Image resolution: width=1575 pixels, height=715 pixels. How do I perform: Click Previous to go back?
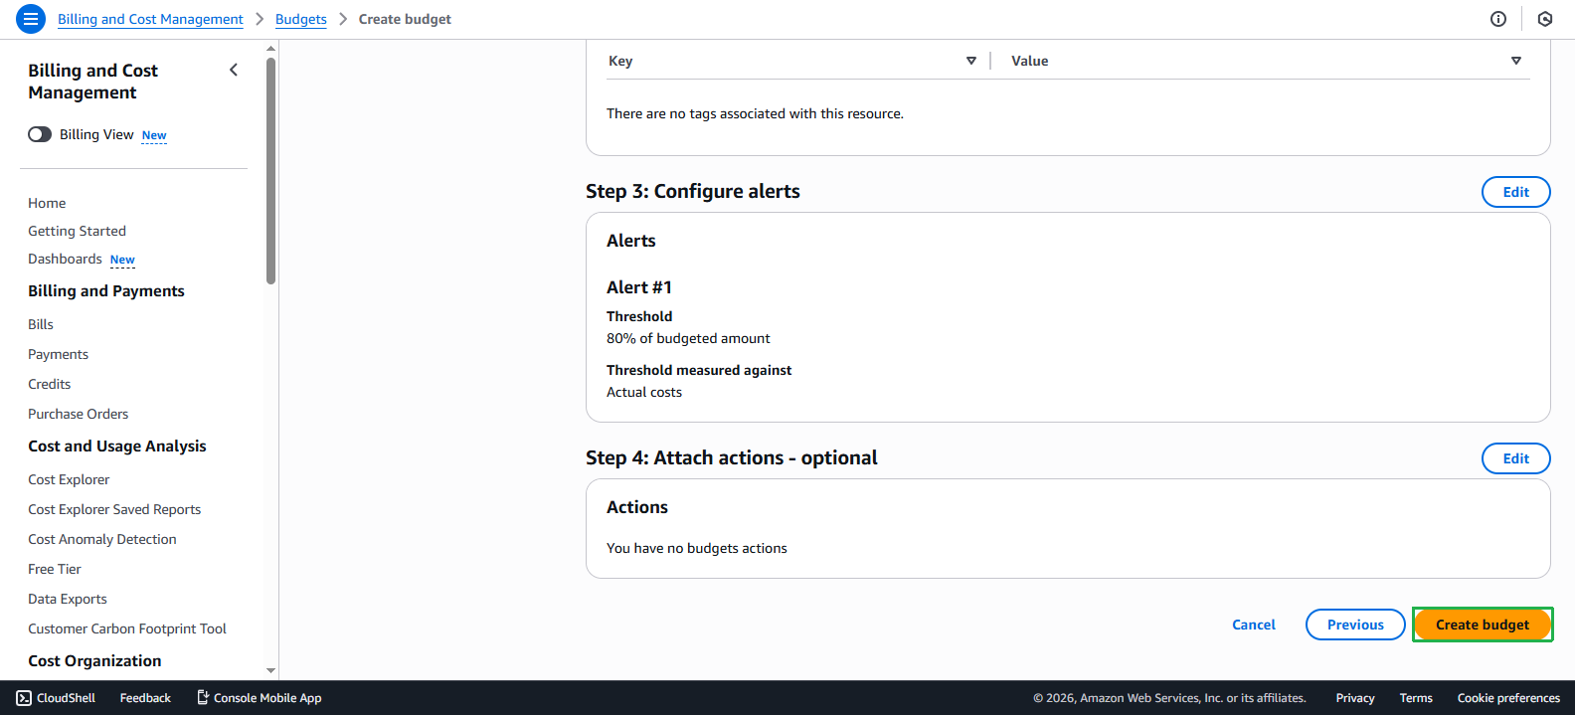(x=1354, y=625)
